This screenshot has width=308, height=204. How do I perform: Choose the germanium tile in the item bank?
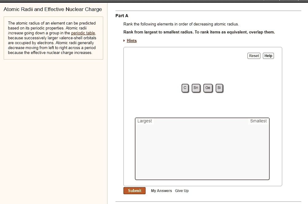click(x=208, y=88)
